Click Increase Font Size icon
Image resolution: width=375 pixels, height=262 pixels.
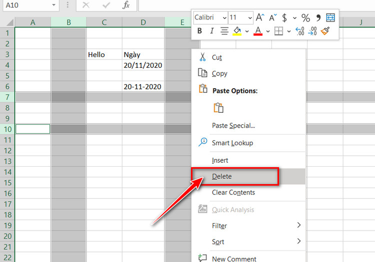click(260, 17)
